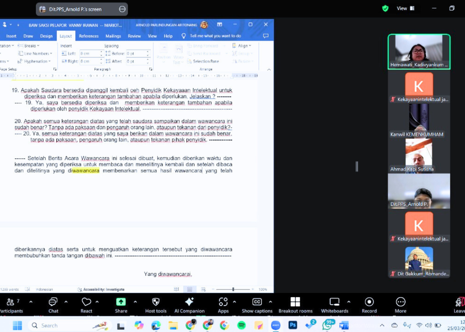Open the Word View tab
Image resolution: width=465 pixels, height=332 pixels.
pos(152,36)
